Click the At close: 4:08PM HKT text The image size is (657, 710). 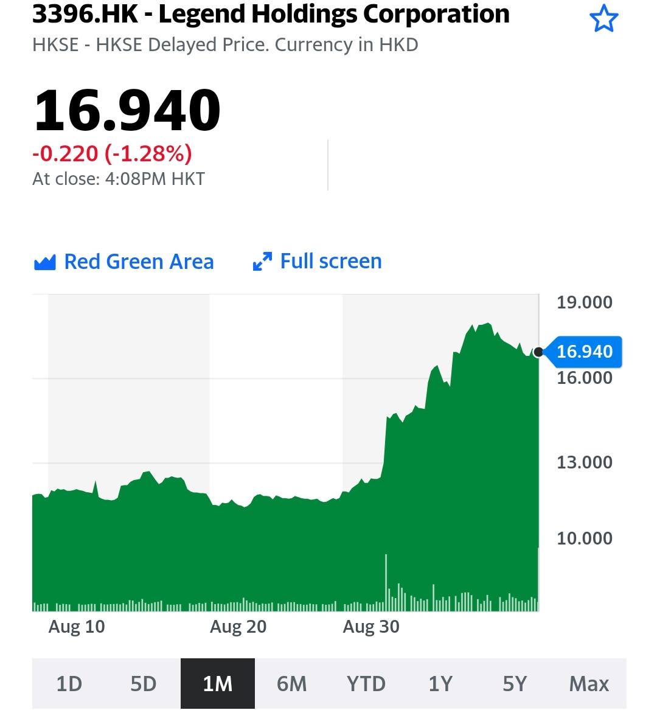[x=119, y=179]
